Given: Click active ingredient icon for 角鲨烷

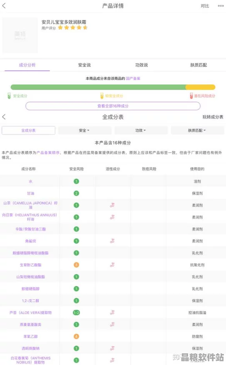Looking at the screenshot, I should (x=112, y=241).
